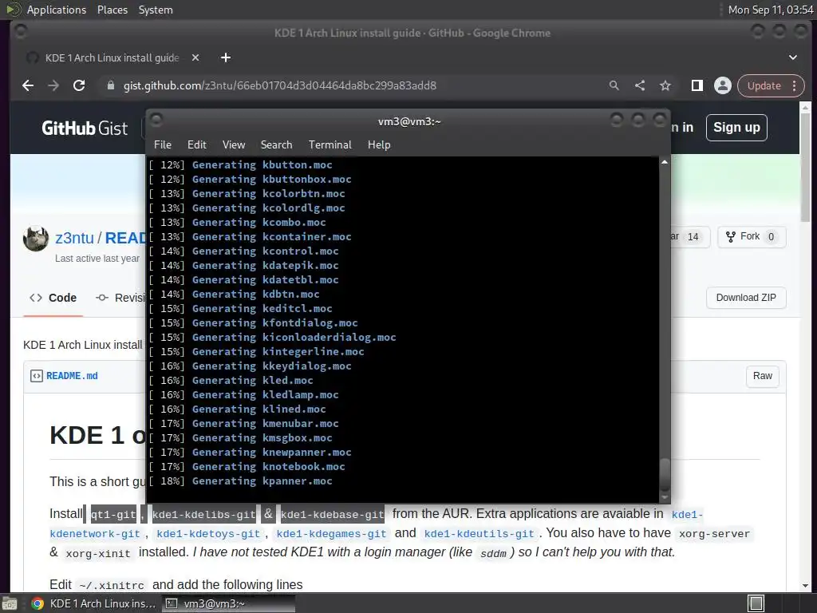This screenshot has width=817, height=613.
Task: Open README.md file link
Action: [72, 376]
